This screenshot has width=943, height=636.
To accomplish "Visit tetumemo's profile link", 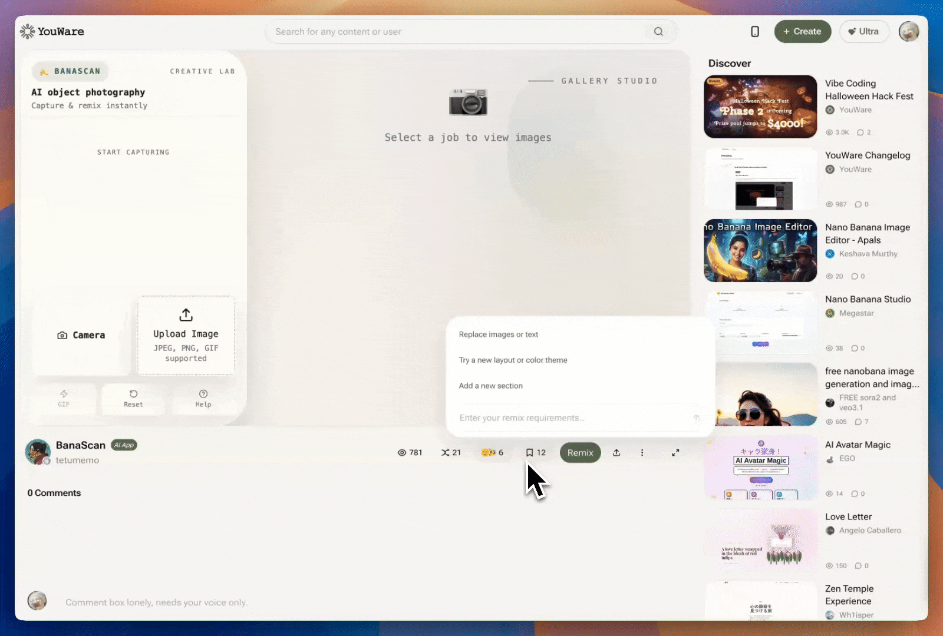I will (77, 461).
